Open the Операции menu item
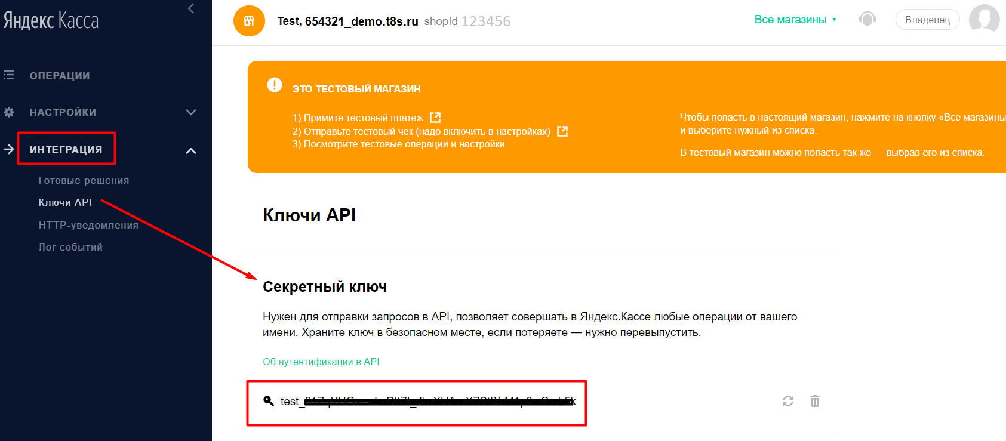 coord(60,76)
